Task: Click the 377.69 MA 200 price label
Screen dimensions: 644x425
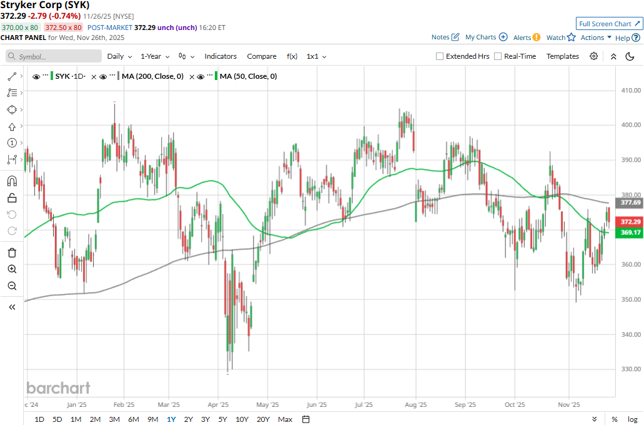Action: point(629,202)
